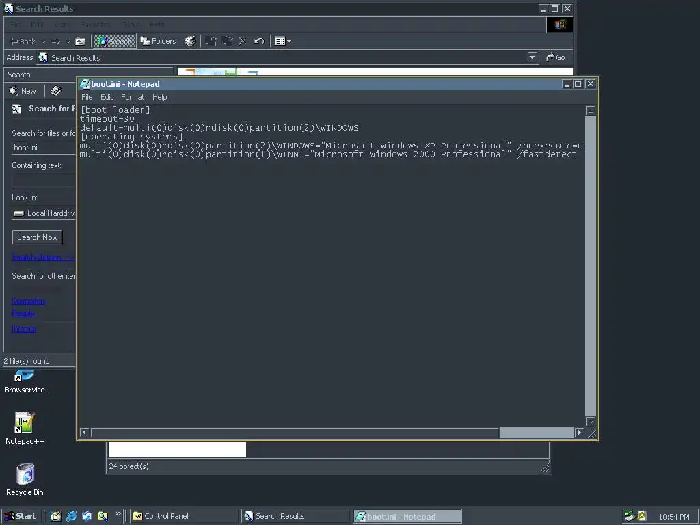Click Windows logo throbber in Search Results
The width and height of the screenshot is (700, 525).
coord(560,25)
